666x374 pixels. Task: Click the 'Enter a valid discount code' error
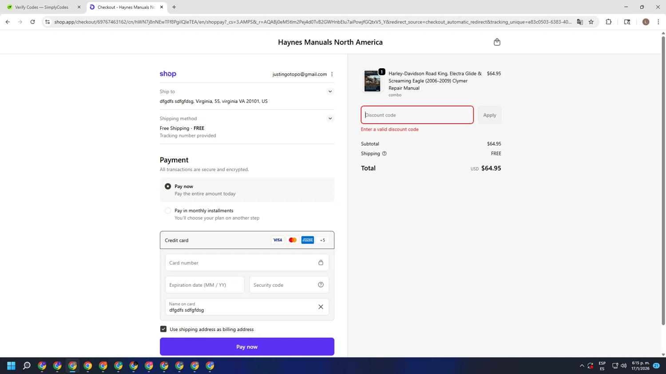pyautogui.click(x=390, y=129)
